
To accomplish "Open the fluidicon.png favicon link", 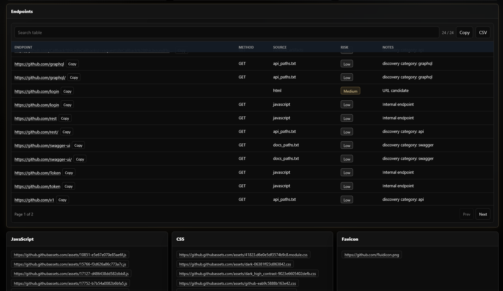I will click(x=372, y=255).
